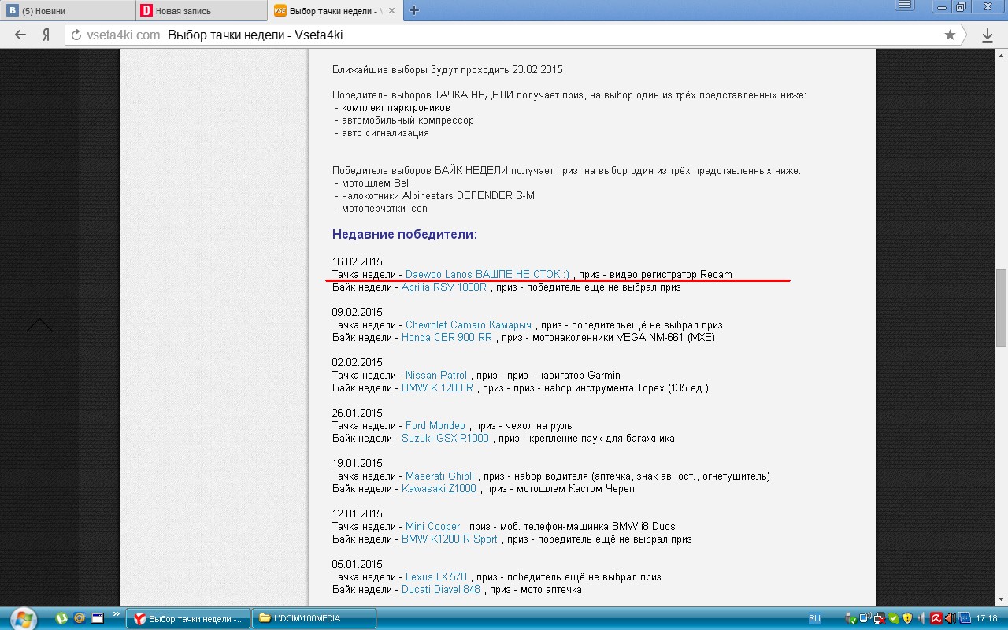The width and height of the screenshot is (1008, 630).
Task: Open the Ford Mondeo link
Action: click(x=435, y=425)
